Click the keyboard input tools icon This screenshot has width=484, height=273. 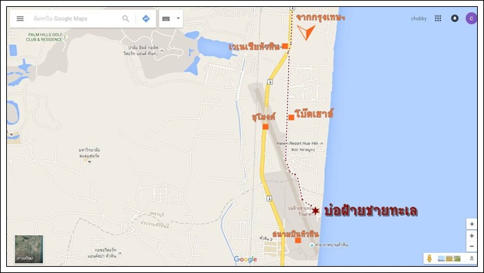(x=166, y=19)
